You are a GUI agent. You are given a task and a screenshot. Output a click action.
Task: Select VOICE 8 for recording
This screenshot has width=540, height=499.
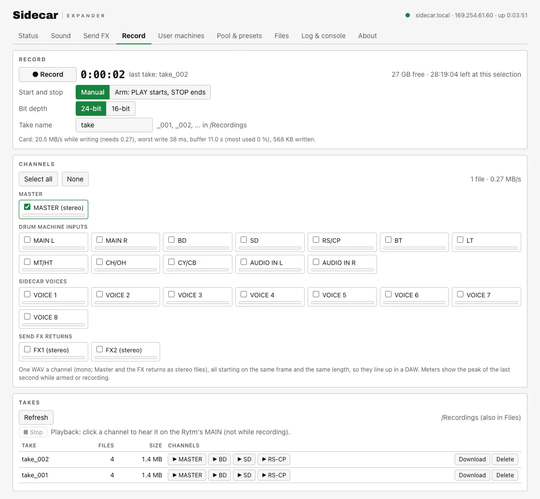(x=27, y=317)
